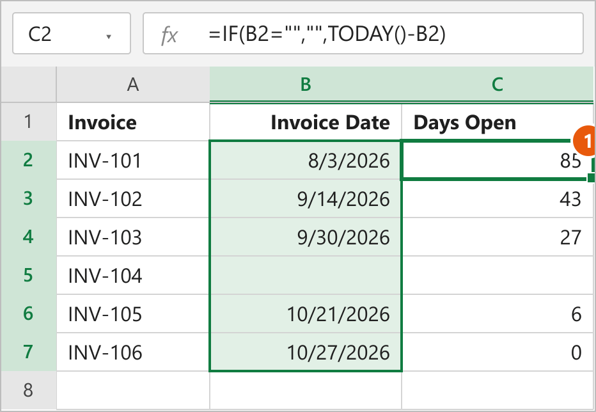This screenshot has height=412, width=596.
Task: Select cell INV-106
Action: click(x=133, y=352)
